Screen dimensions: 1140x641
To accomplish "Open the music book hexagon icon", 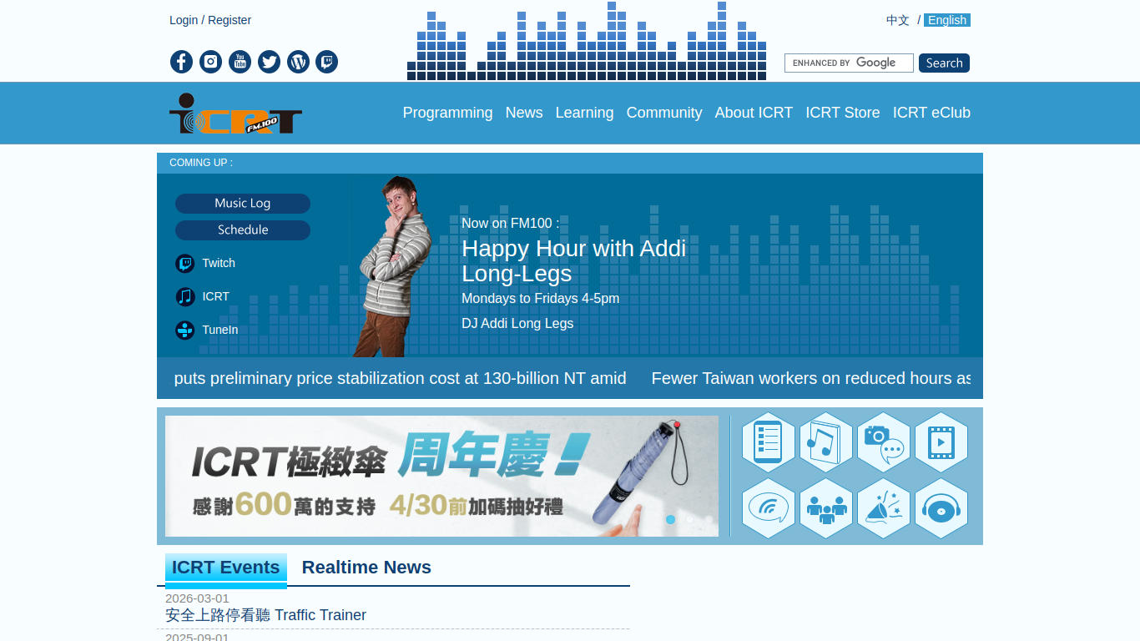I will pyautogui.click(x=826, y=442).
